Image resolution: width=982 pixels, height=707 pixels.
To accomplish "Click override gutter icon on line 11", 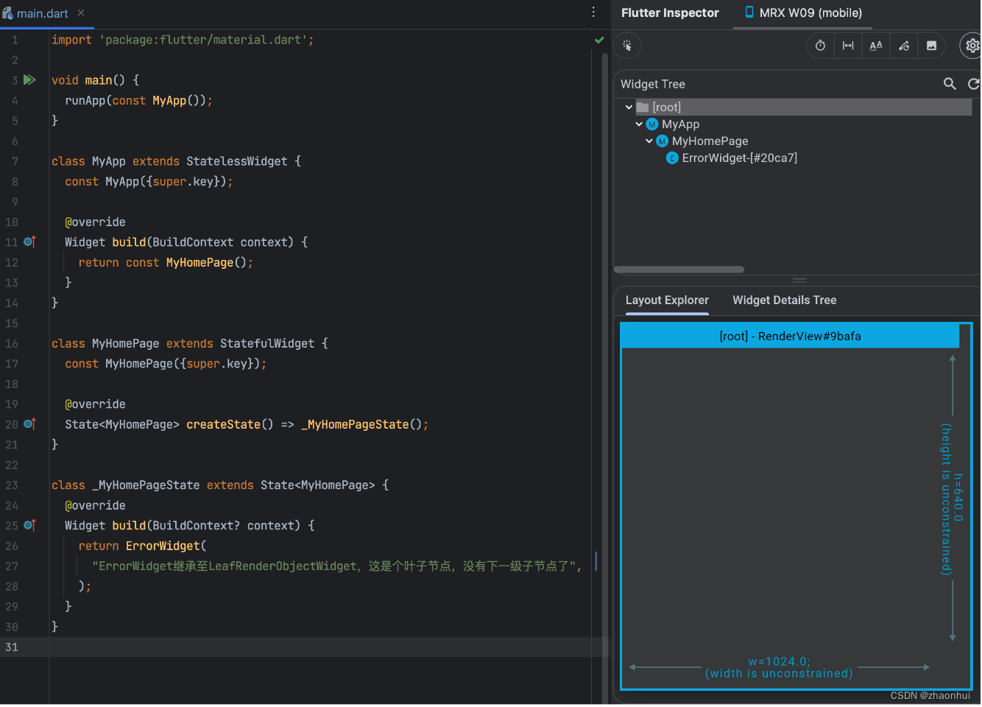I will pos(29,242).
